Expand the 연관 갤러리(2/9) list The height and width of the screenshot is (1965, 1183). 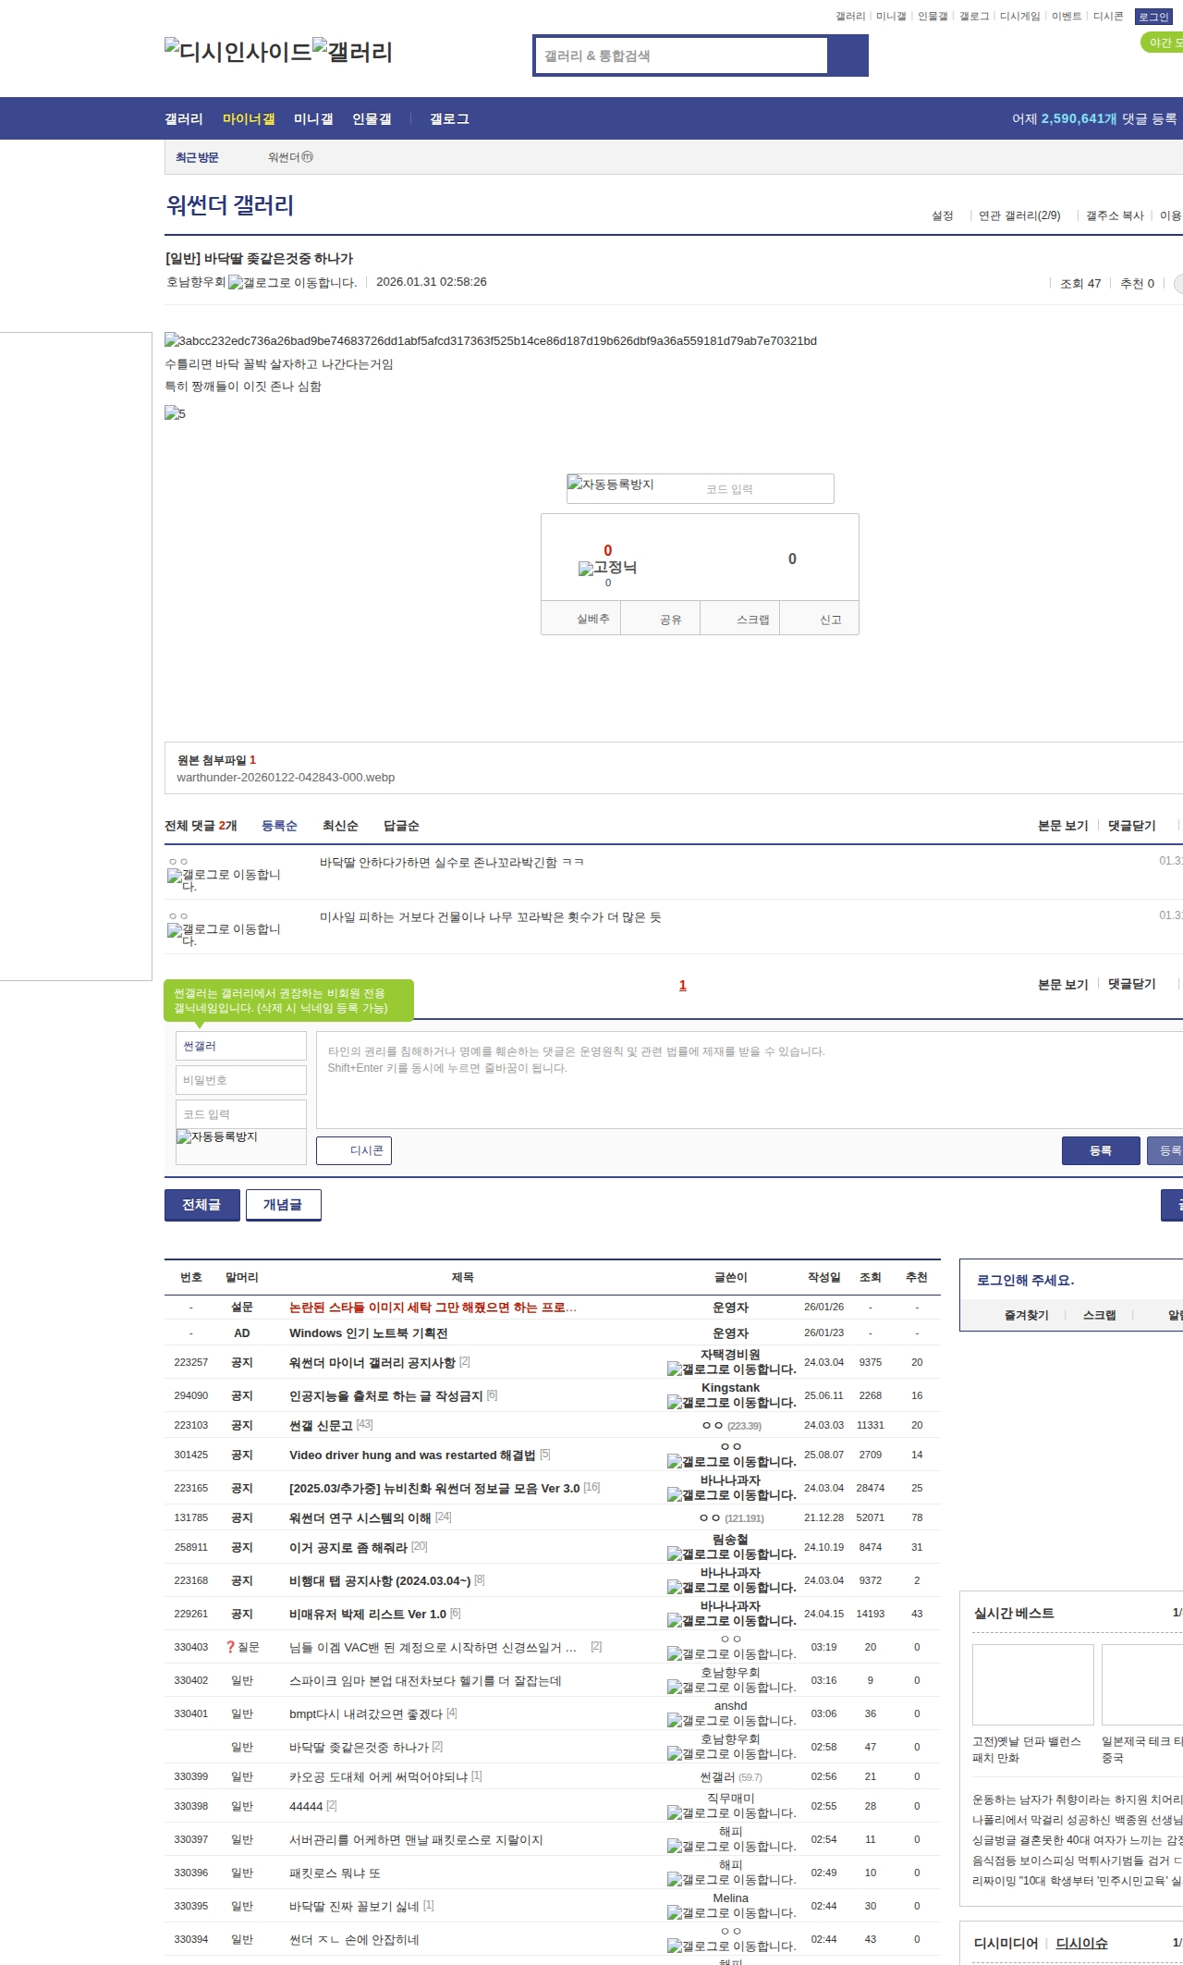point(1018,215)
